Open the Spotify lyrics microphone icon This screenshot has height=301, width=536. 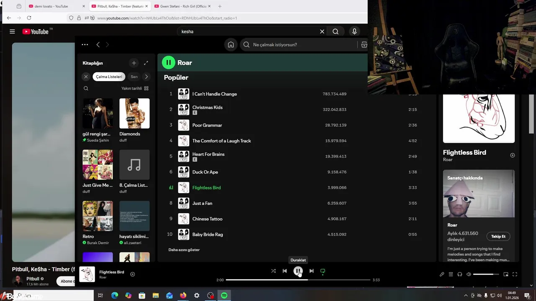(442, 274)
